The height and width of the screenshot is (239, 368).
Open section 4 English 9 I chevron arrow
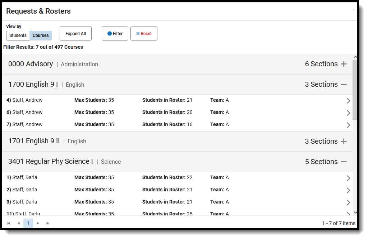(x=348, y=101)
